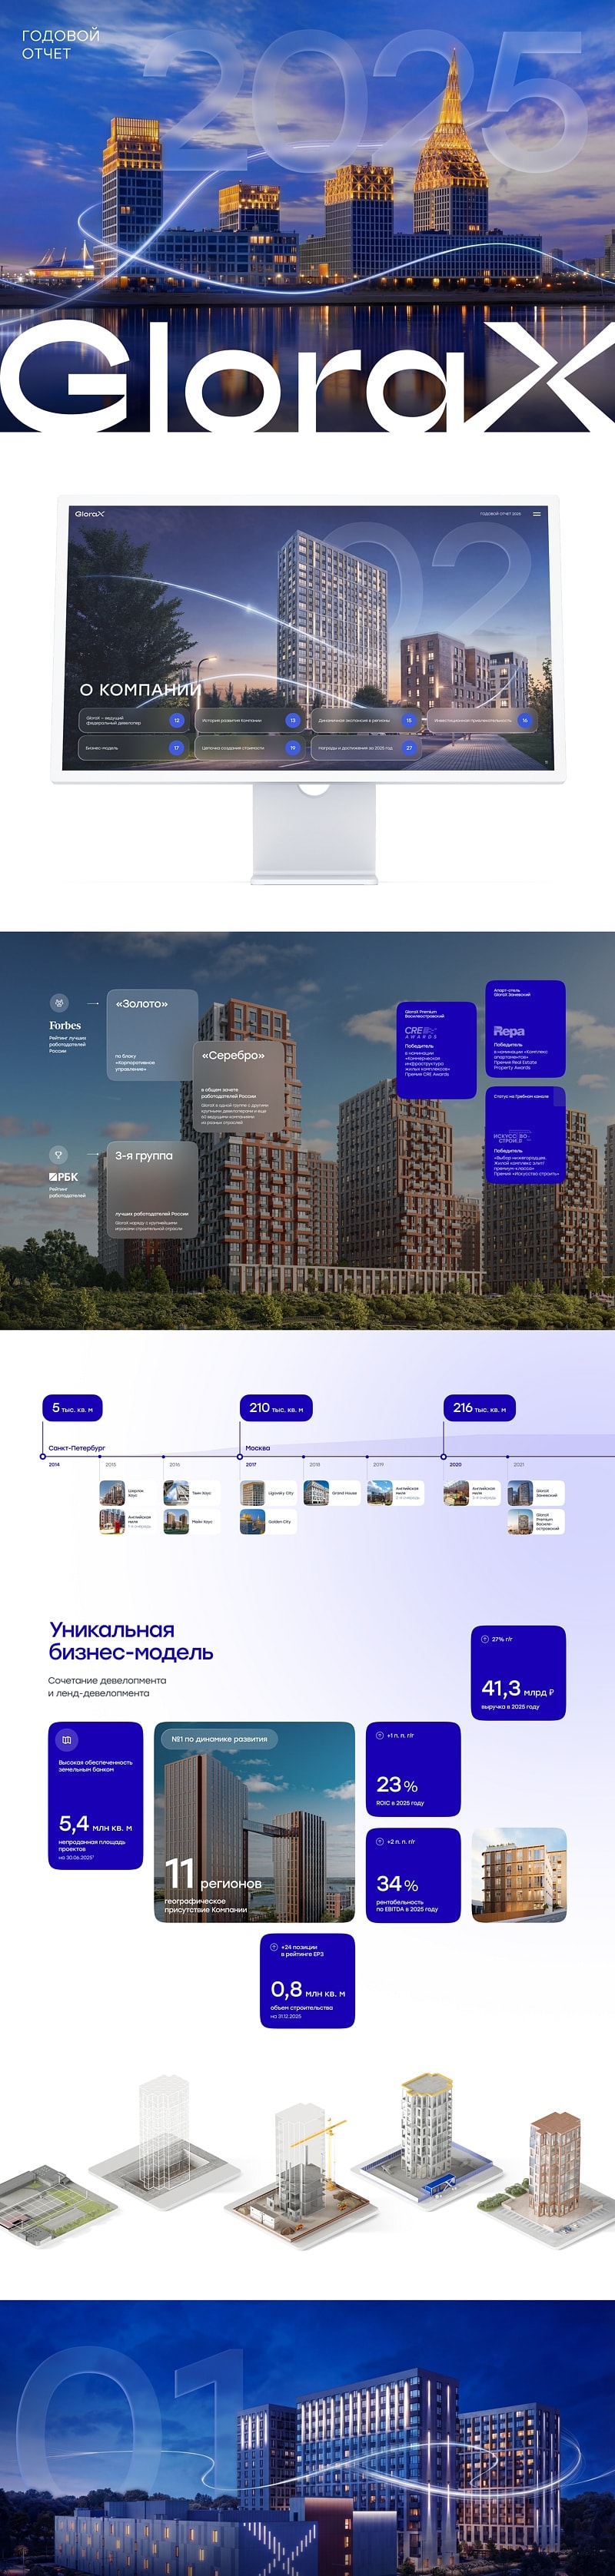Select the 2020 timeline point
The image size is (615, 2576).
pyautogui.click(x=444, y=1456)
